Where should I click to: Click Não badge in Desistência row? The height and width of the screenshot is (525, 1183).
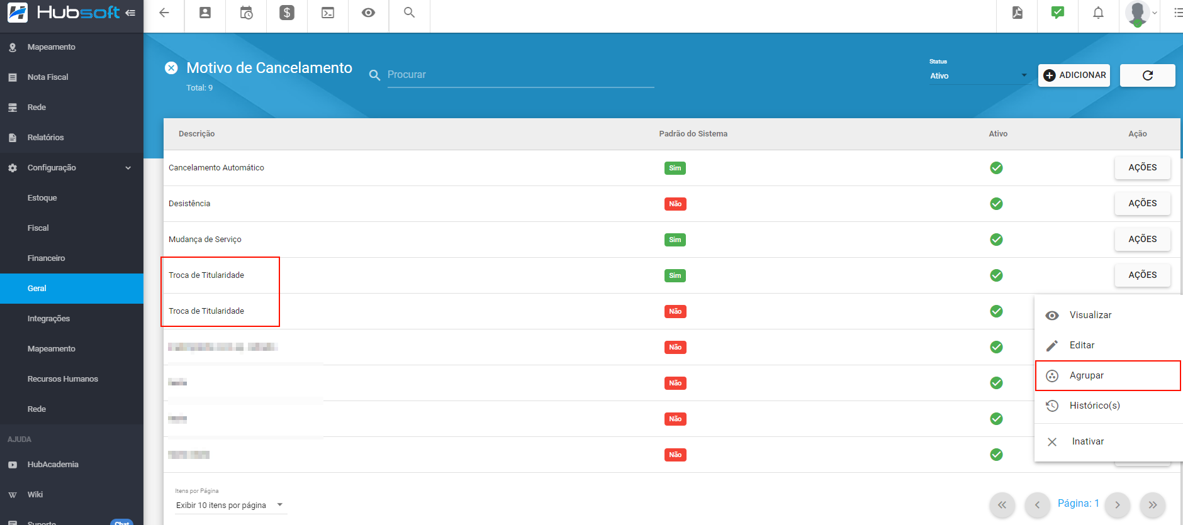pyautogui.click(x=675, y=204)
